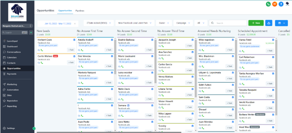This screenshot has width=292, height=133.
Task: Click the search magnifier icon in toolbar
Action: click(x=212, y=23)
